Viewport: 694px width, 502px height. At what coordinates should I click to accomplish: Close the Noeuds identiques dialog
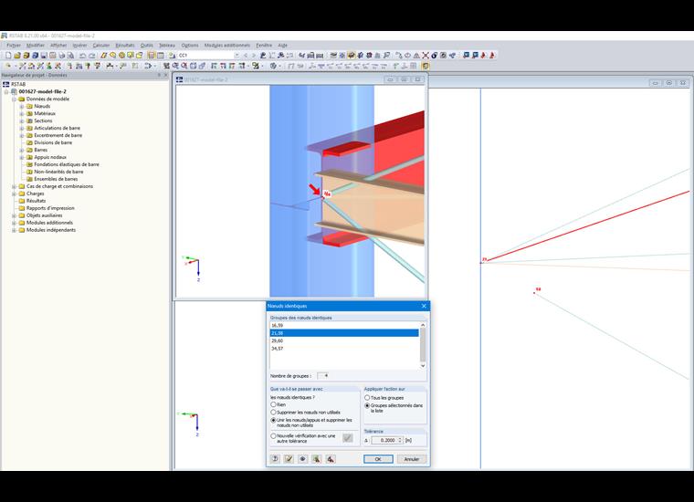tap(424, 306)
